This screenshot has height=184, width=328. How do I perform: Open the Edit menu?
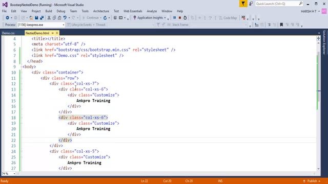(x=14, y=11)
